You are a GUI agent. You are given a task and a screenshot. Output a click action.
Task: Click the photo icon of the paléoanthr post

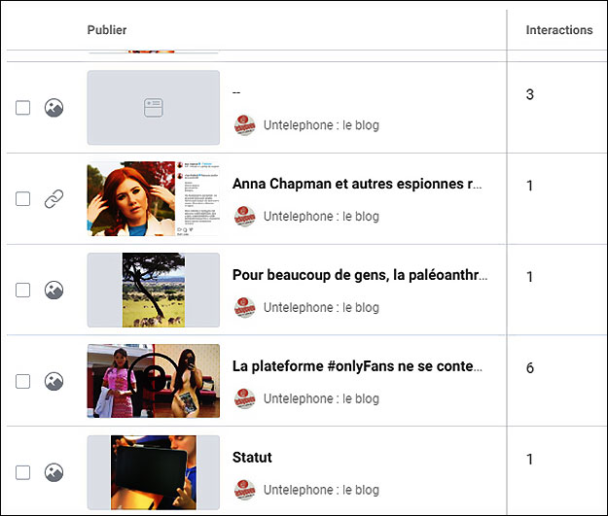[x=54, y=290]
